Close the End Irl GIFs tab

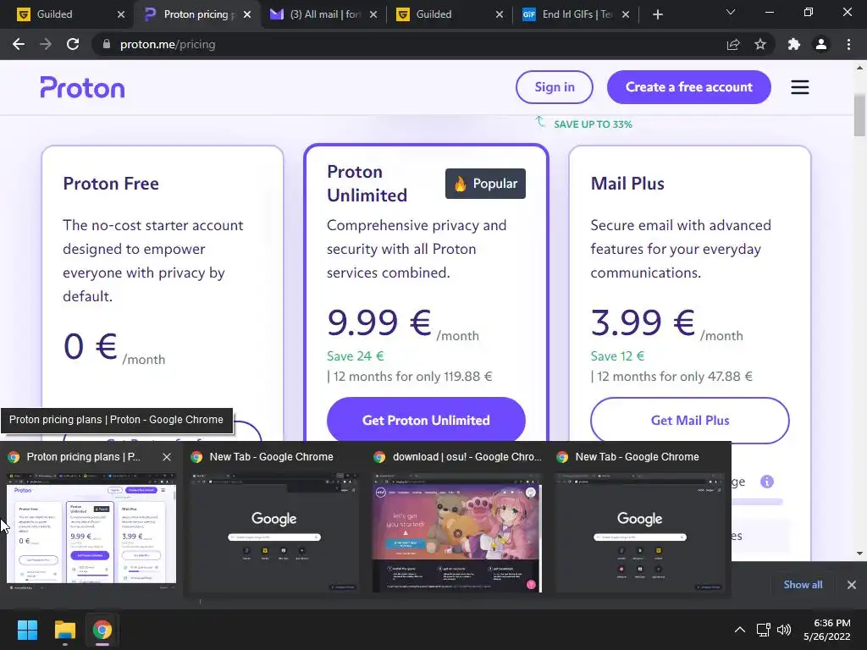point(626,14)
